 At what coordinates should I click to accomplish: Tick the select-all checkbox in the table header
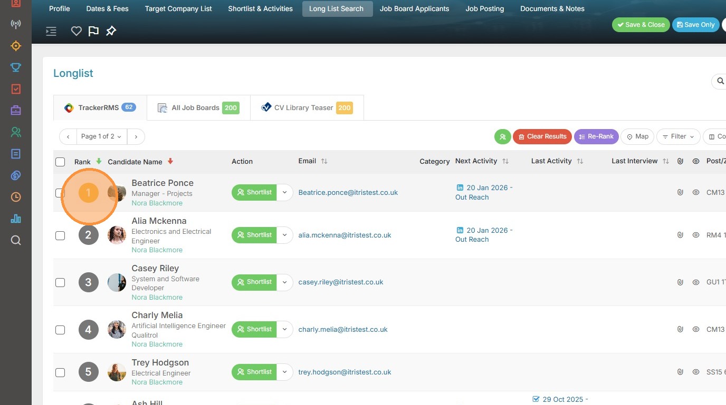(x=60, y=162)
